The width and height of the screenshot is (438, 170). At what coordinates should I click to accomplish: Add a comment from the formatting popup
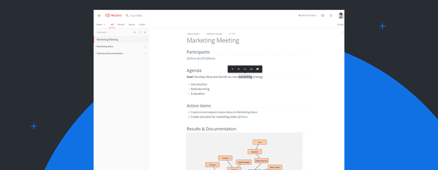coord(258,69)
